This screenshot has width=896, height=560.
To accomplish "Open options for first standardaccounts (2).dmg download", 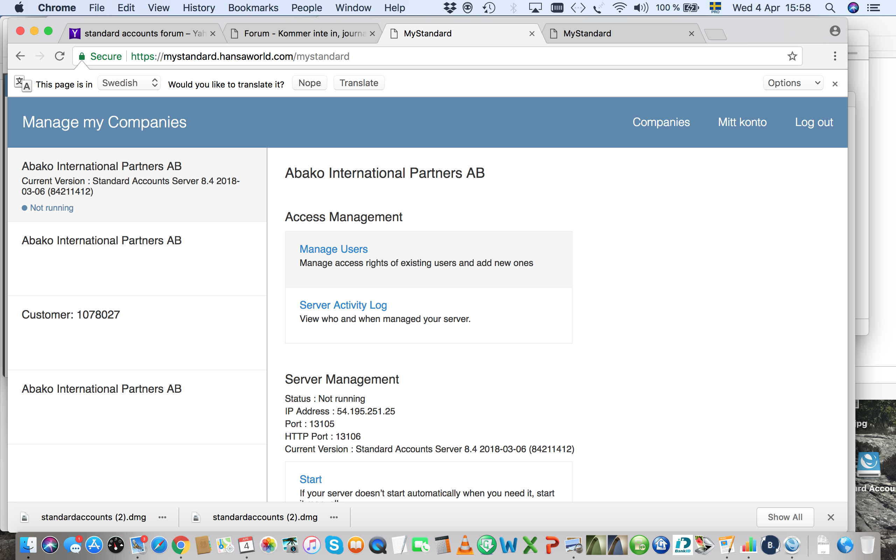I will coord(162,517).
